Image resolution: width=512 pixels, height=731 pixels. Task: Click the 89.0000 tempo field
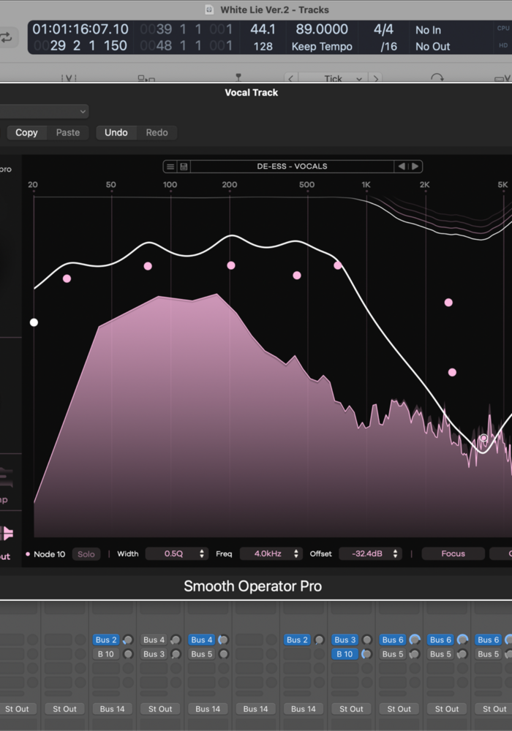(x=322, y=29)
